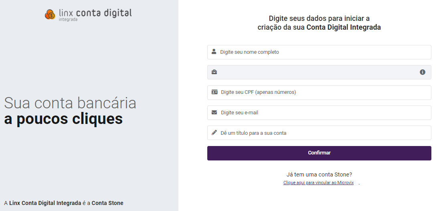Click the person icon in name field
The height and width of the screenshot is (211, 437).
(214, 52)
